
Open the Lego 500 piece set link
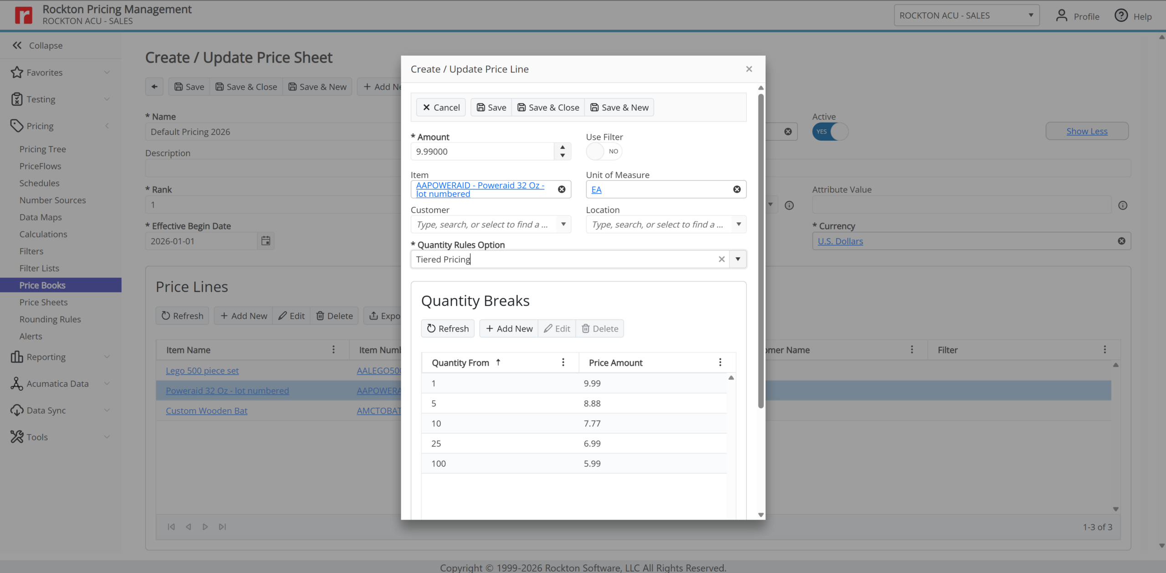(202, 370)
